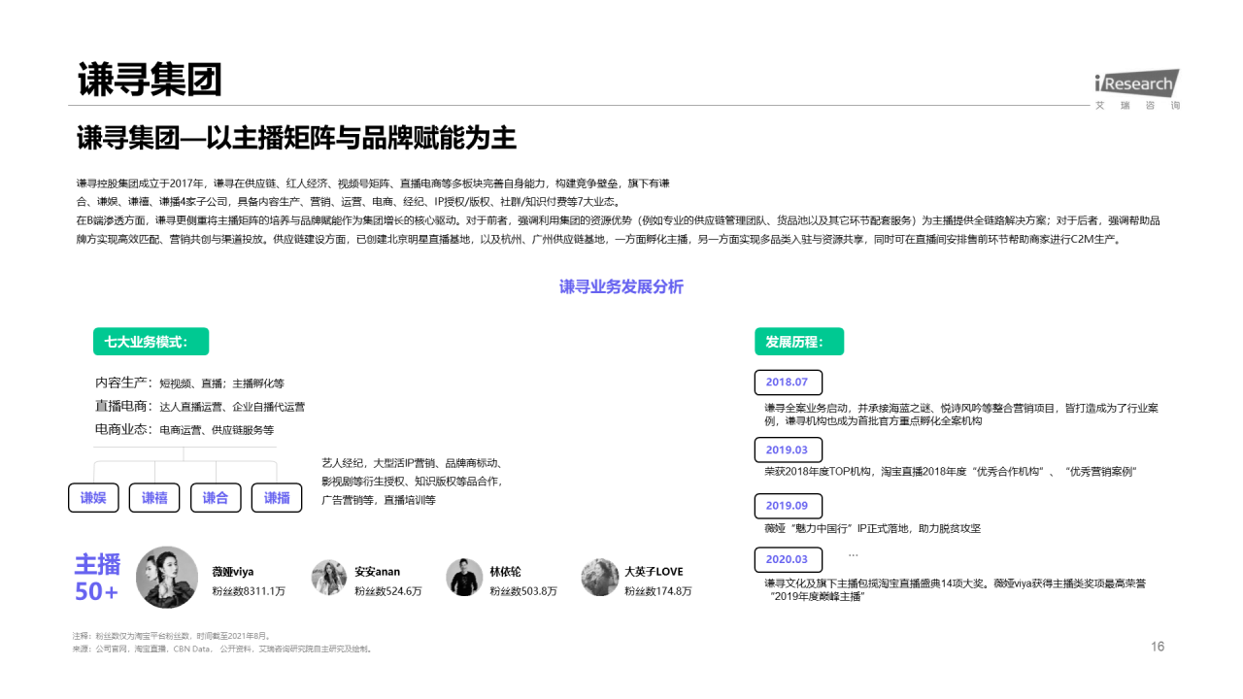Screen dimensions: 1243x699
Task: Click the subtitle 谦寻集团—以主播矩阵与品牌赋能为主
Action: pyautogui.click(x=296, y=139)
